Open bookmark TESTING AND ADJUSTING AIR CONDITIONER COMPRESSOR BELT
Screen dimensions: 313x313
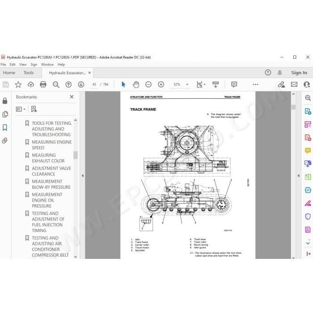click(x=50, y=246)
